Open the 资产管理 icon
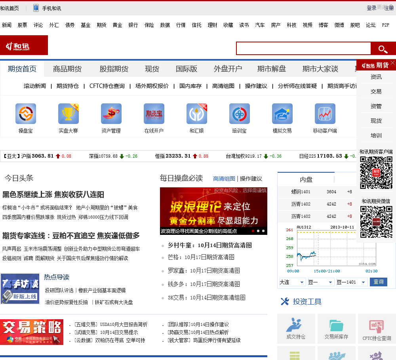This screenshot has width=396, height=360. pos(111,114)
